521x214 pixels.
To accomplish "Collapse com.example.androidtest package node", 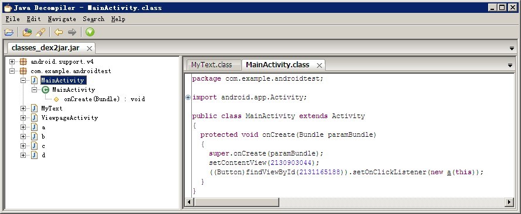I will coord(12,71).
